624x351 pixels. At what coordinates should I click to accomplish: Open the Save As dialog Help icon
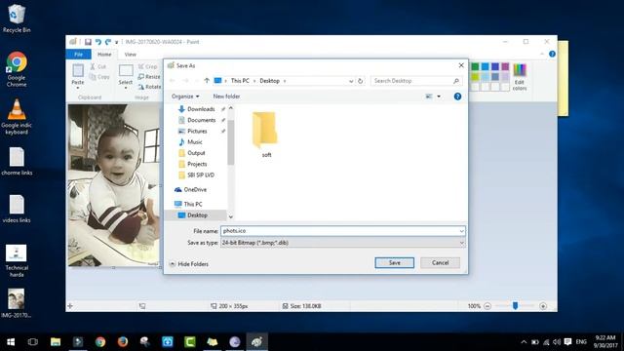coord(457,97)
